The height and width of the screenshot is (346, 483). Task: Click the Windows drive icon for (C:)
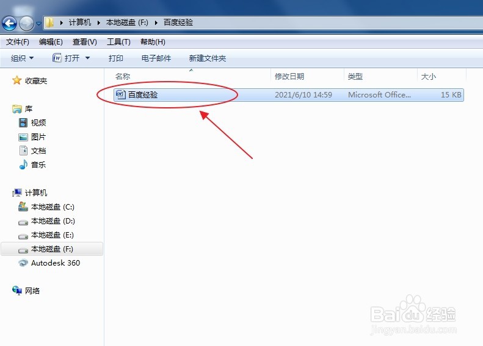(23, 207)
